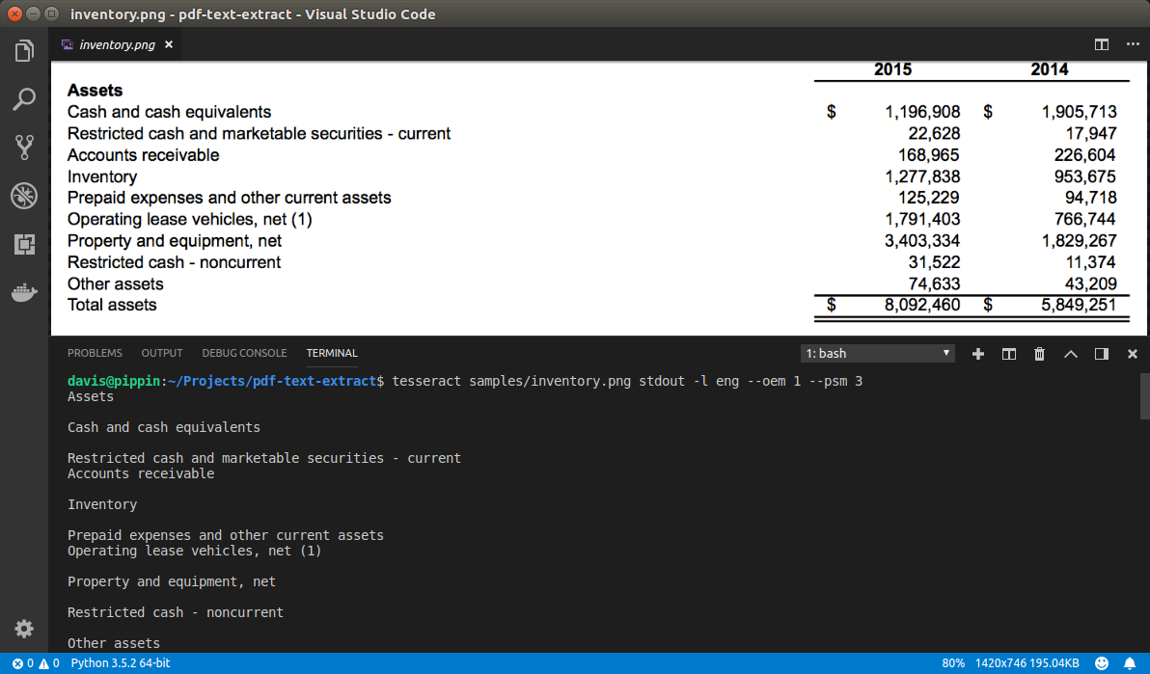Viewport: 1150px width, 674px height.
Task: Open the Docker view in activity bar
Action: 24,292
